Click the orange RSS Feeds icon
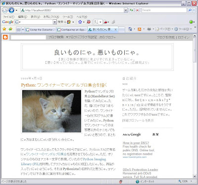The image size is (198, 185). click(140, 29)
